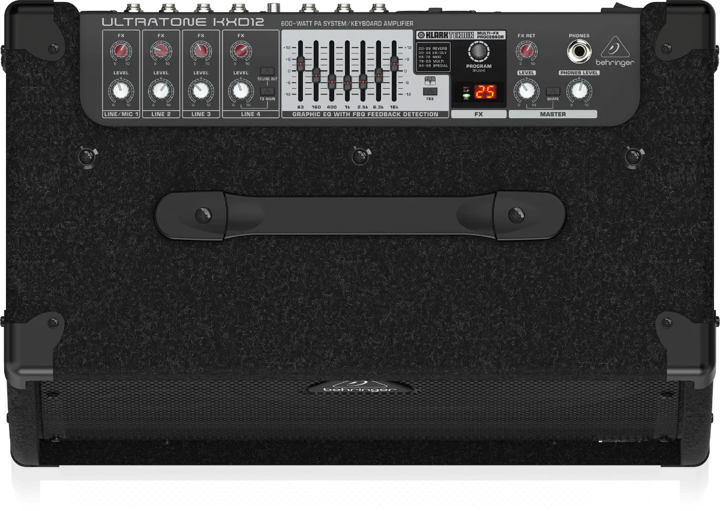Turn the MASTER LEVEL knob
720x511 pixels.
526,90
